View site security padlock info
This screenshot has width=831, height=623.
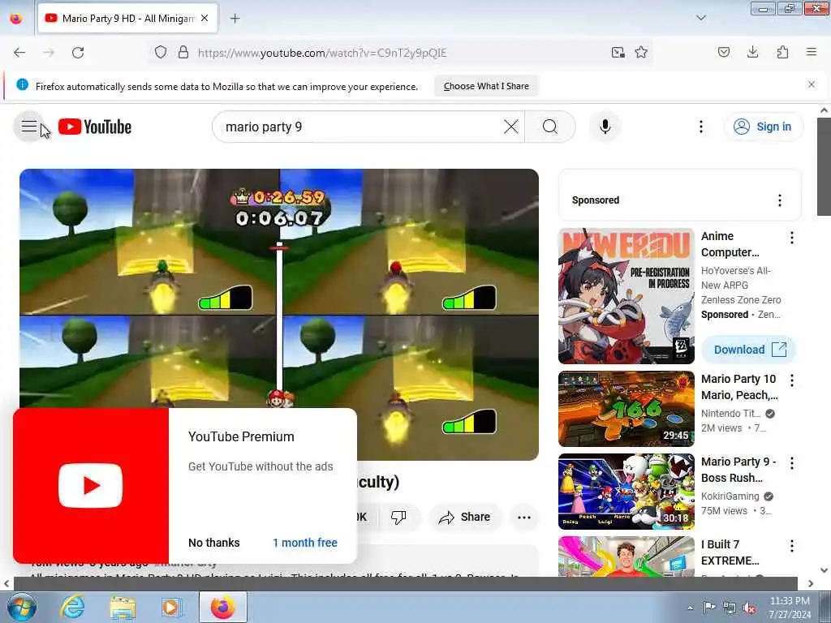click(x=183, y=53)
